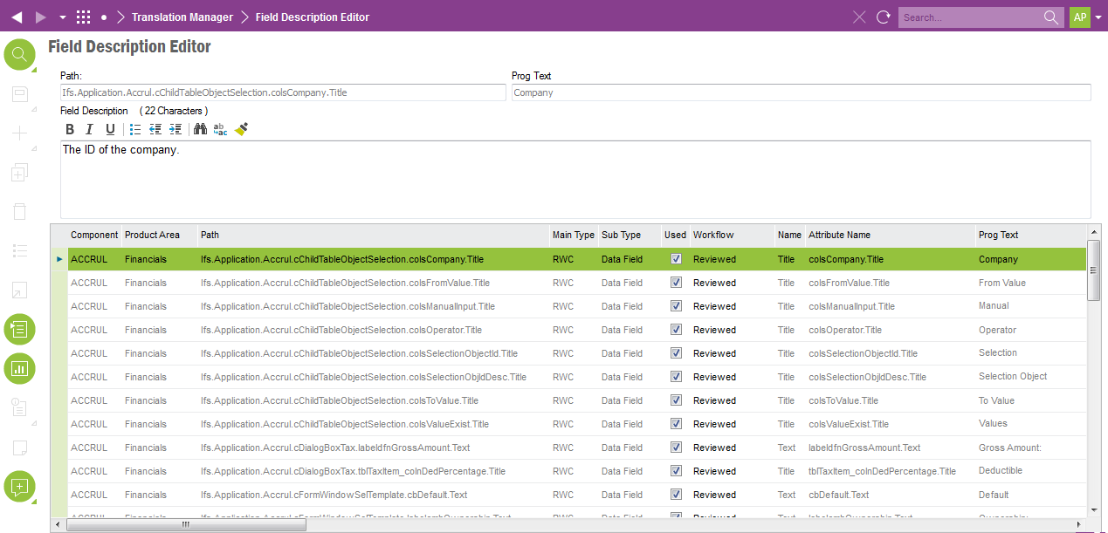Expand the AP user profile dropdown
Viewport: 1108px width, 533px height.
[1098, 17]
